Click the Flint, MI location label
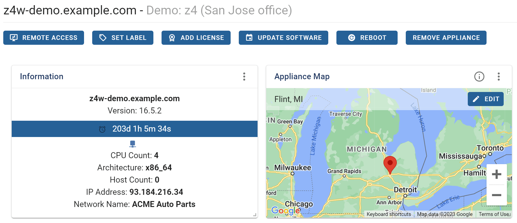 point(289,99)
